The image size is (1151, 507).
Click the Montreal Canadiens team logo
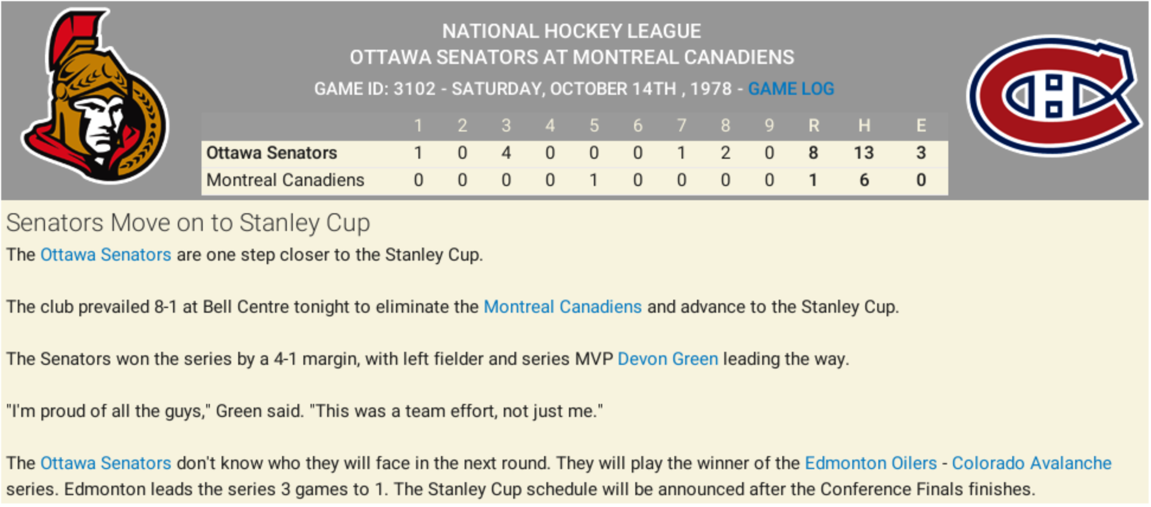pyautogui.click(x=1054, y=96)
